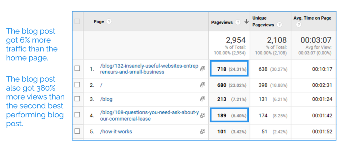Check the box for row 1 blog post
Screen dimensions: 348x153
point(77,68)
